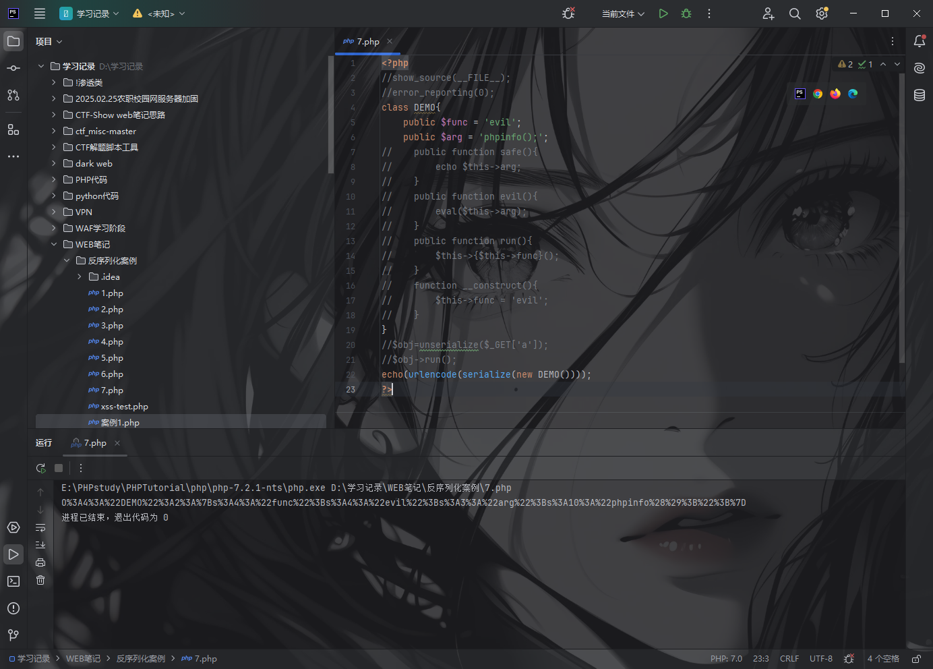The height and width of the screenshot is (669, 933).
Task: Expand the CTF-Show web笔记思路 folder
Action: [54, 115]
